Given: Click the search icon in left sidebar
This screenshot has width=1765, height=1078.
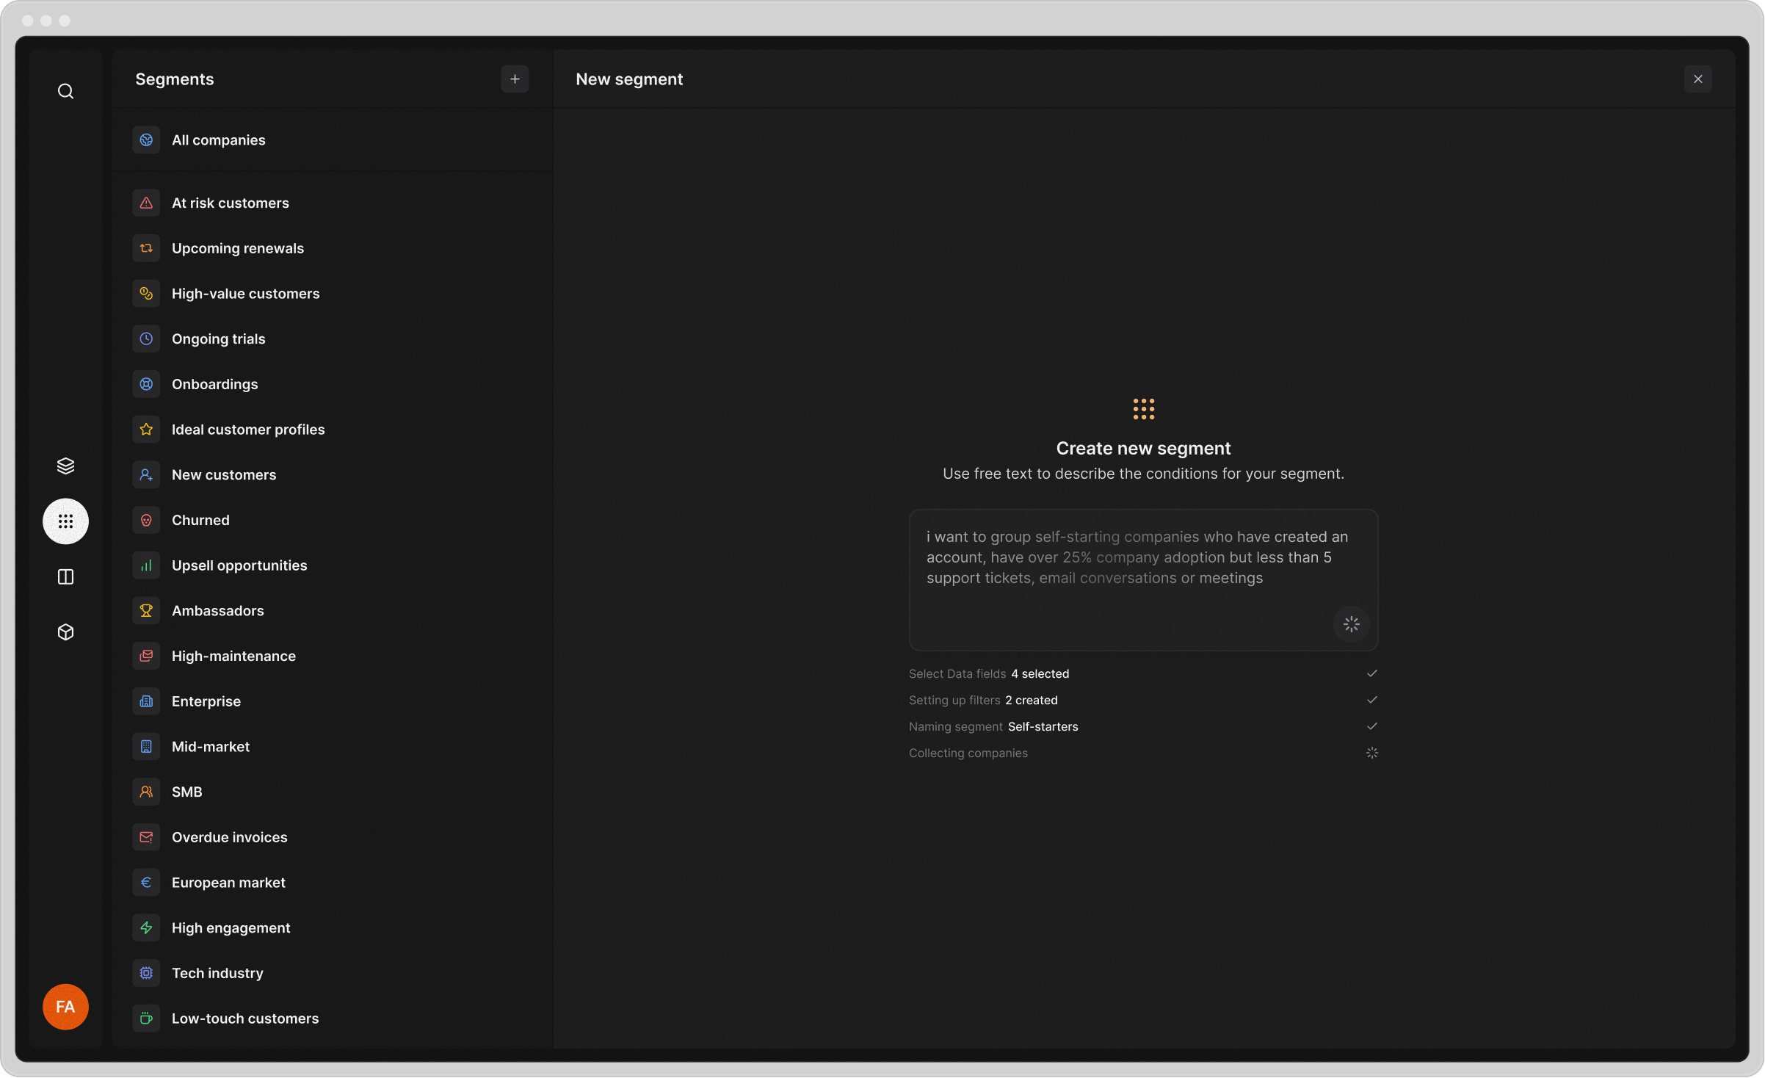Looking at the screenshot, I should click(x=65, y=91).
